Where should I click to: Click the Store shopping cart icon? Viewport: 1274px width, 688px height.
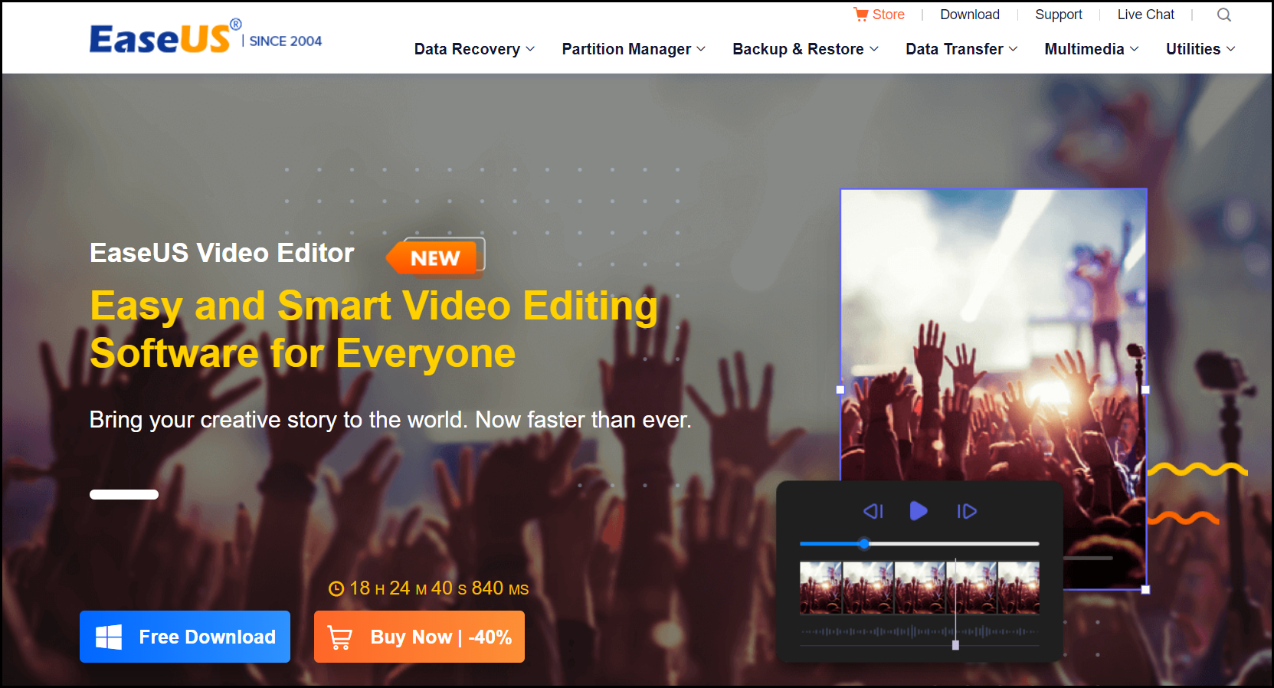click(x=861, y=15)
